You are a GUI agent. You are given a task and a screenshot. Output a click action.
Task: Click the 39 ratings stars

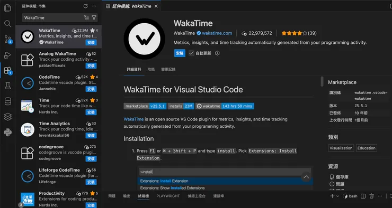(299, 33)
